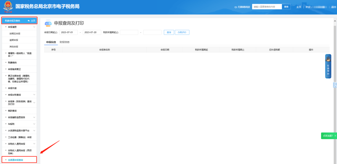Image resolution: width=337 pixels, height=164 pixels.
Task: Click the tax bureau emblem logo
Action: [8, 7]
